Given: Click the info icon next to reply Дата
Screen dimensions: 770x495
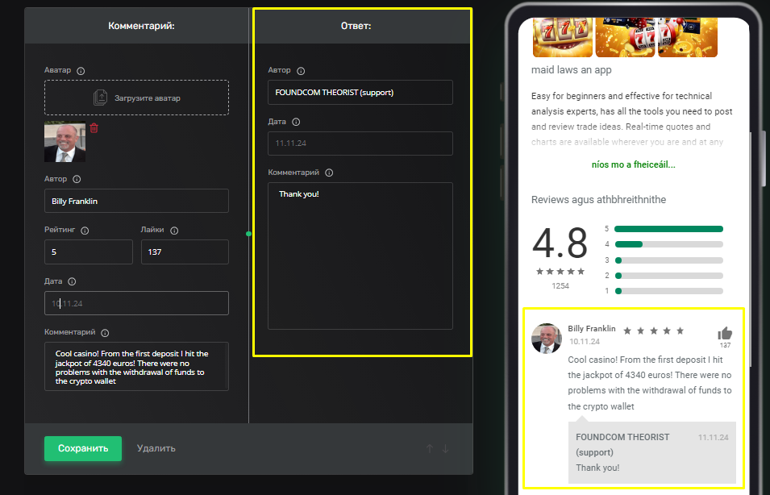Looking at the screenshot, I should (x=296, y=122).
